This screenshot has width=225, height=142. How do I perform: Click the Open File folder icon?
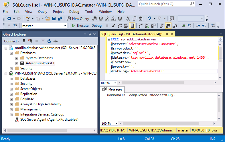48,18
